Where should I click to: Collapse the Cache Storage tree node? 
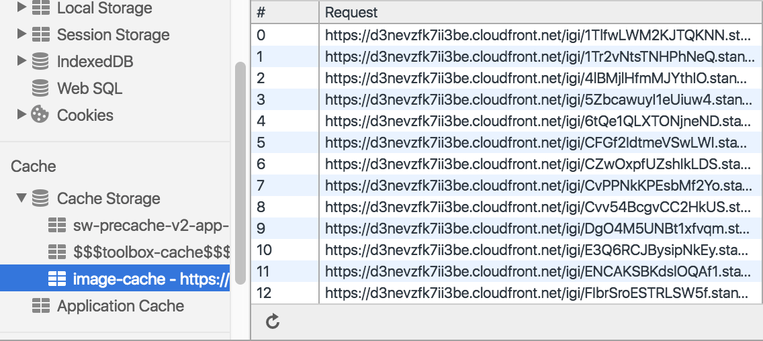[21, 199]
